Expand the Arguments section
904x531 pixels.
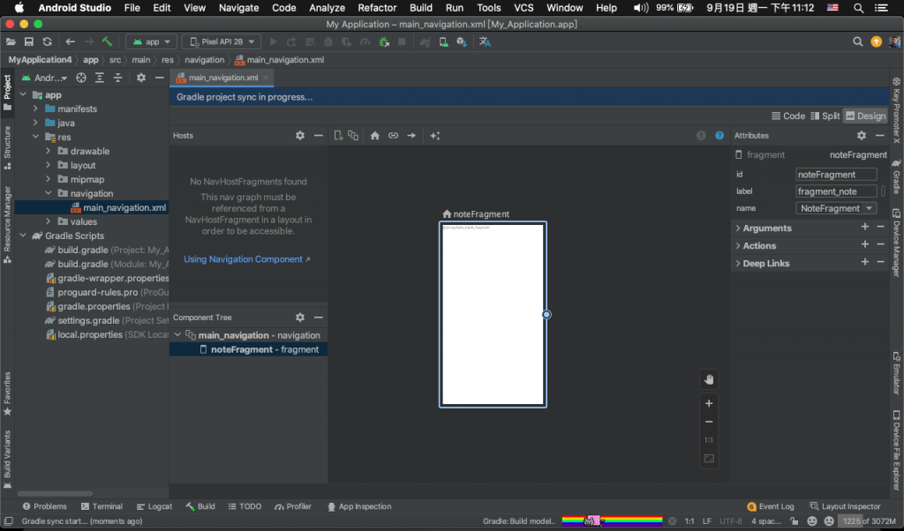coord(766,228)
